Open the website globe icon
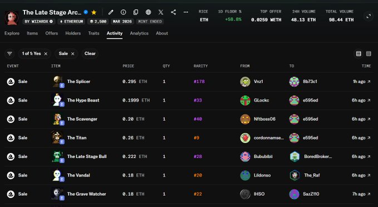378x207 pixels. (x=148, y=12)
